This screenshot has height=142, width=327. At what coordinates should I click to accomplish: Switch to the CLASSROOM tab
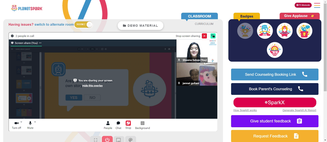tap(199, 16)
